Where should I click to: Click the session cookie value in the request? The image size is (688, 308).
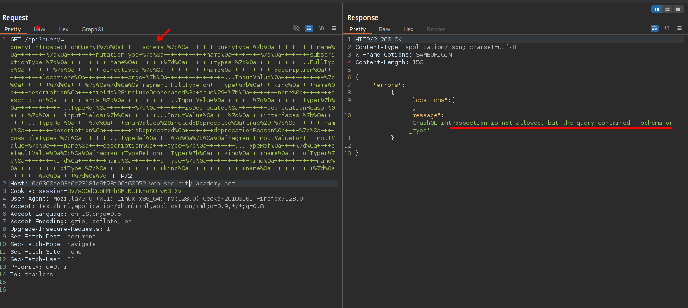click(124, 191)
